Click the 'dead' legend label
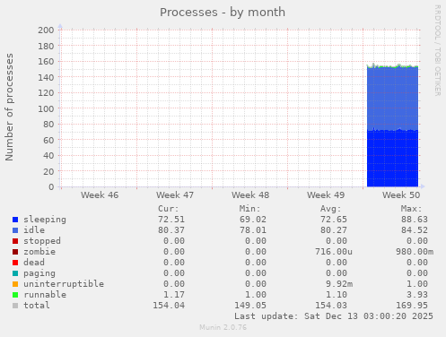This screenshot has width=446, height=337. point(34,263)
